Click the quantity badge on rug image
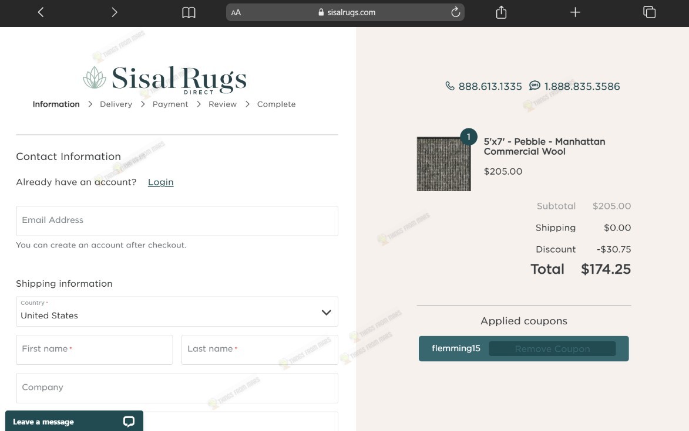Viewport: 689px width, 431px height. tap(468, 137)
